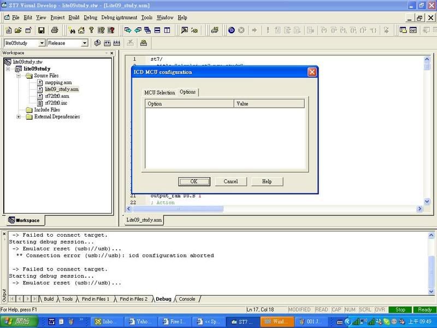Click the New File toolbar icon

9,30
